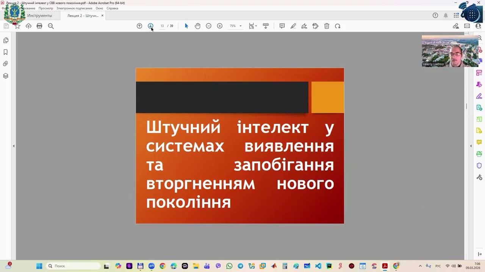Send the file by email
This screenshot has height=272, width=485.
coord(467,26)
